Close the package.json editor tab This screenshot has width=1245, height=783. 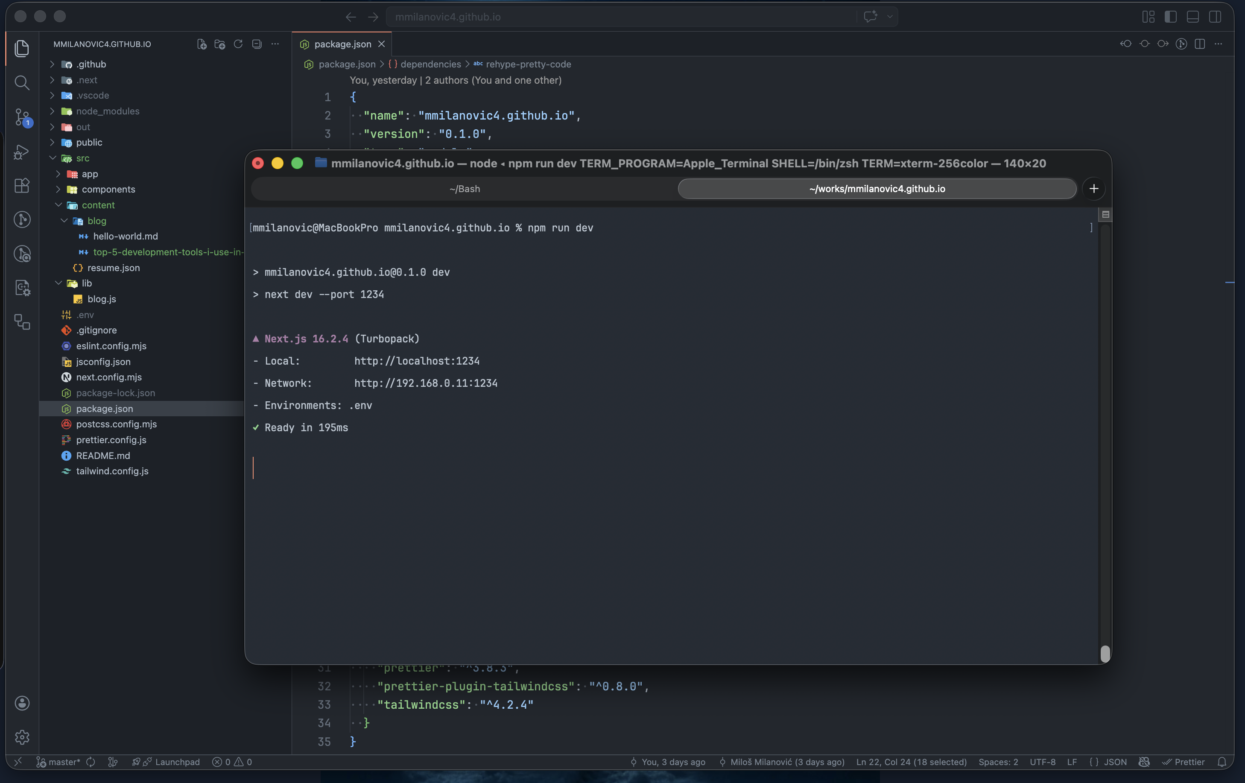(x=382, y=44)
